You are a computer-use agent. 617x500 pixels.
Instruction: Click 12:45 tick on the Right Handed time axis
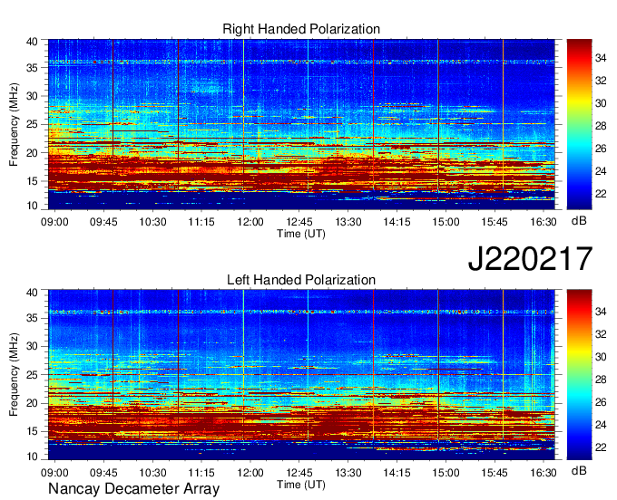pos(299,222)
